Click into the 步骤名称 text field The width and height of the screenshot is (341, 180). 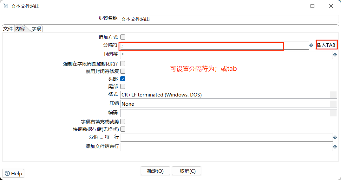click(x=229, y=19)
